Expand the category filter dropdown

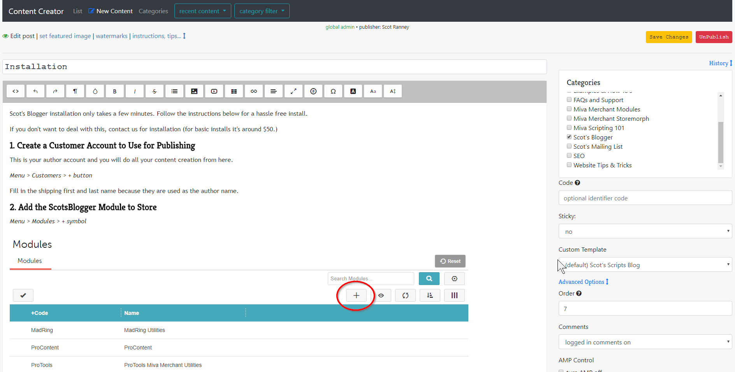[262, 11]
